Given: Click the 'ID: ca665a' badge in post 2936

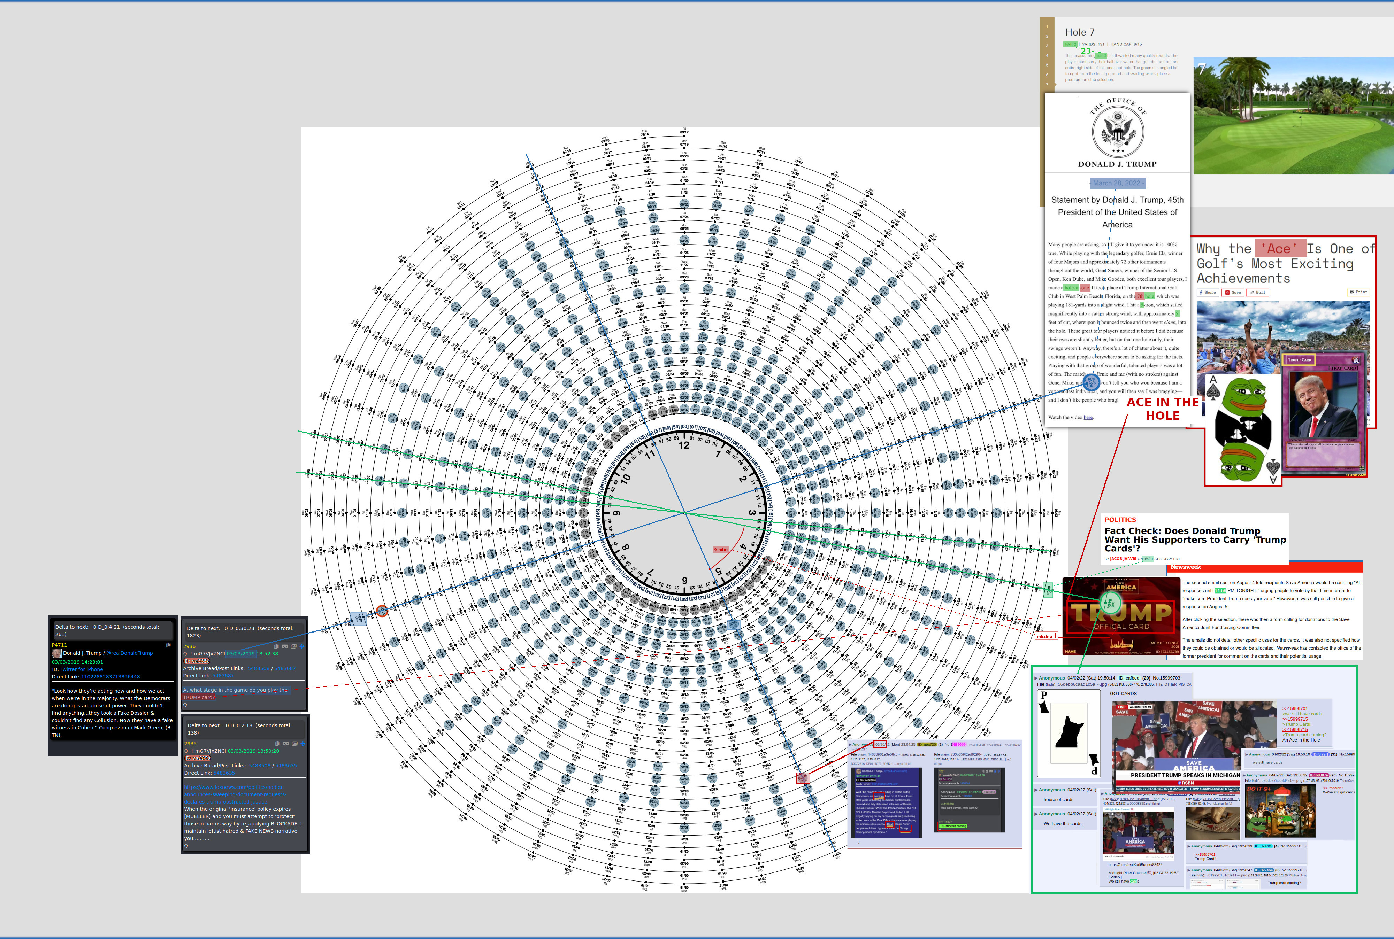Looking at the screenshot, I should pyautogui.click(x=197, y=661).
